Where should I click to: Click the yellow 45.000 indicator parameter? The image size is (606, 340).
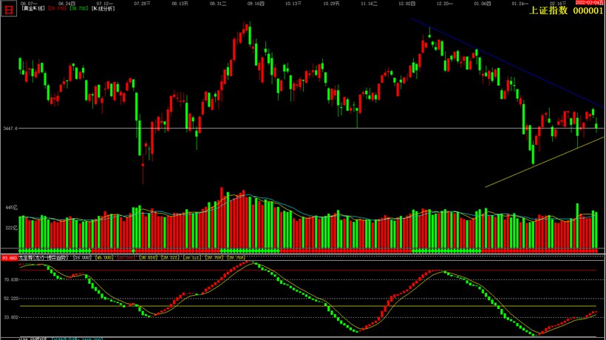(x=104, y=258)
